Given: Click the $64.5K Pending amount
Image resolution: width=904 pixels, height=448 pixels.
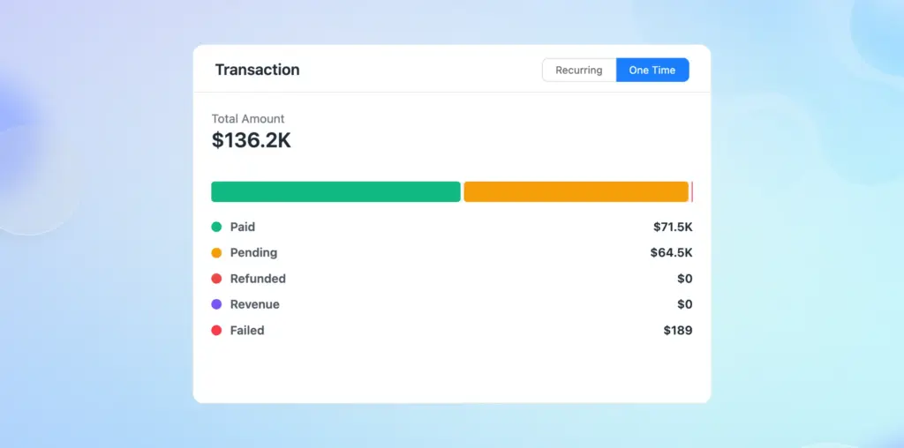Looking at the screenshot, I should [672, 253].
